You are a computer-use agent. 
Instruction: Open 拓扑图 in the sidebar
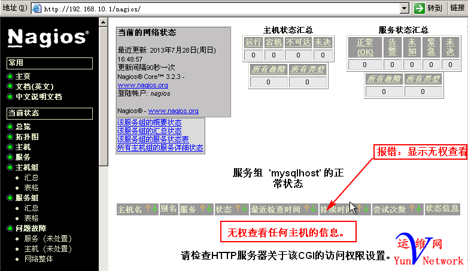27,136
